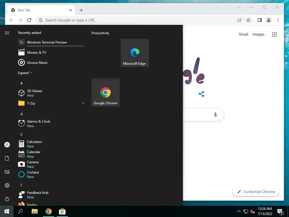Expand the Start menu hamburger navigation
The height and width of the screenshot is (217, 289).
(7, 33)
